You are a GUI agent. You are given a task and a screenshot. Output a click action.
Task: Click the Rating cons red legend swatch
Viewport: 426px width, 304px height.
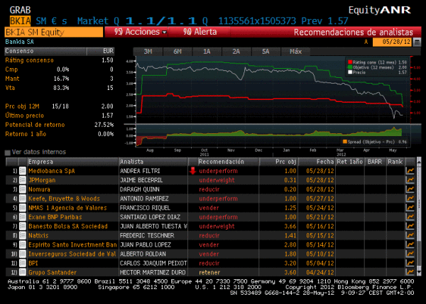click(350, 62)
